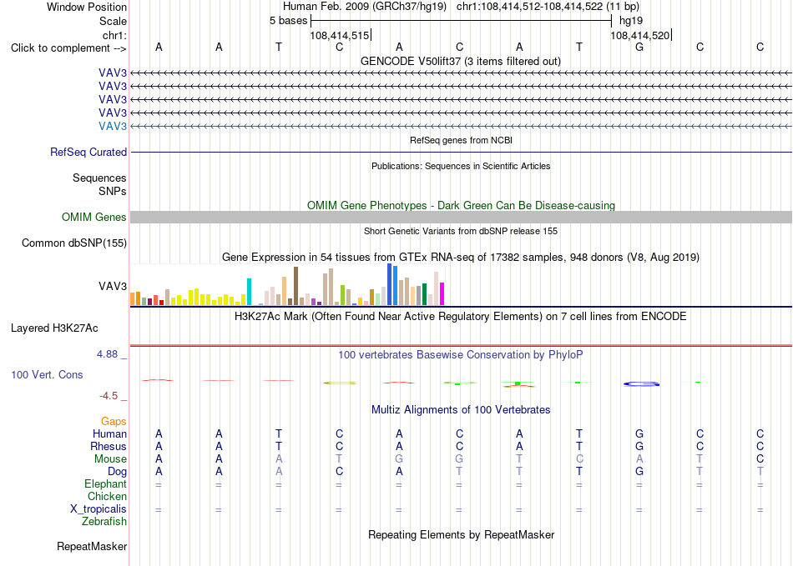Click the 'Human' species label

[x=109, y=433]
